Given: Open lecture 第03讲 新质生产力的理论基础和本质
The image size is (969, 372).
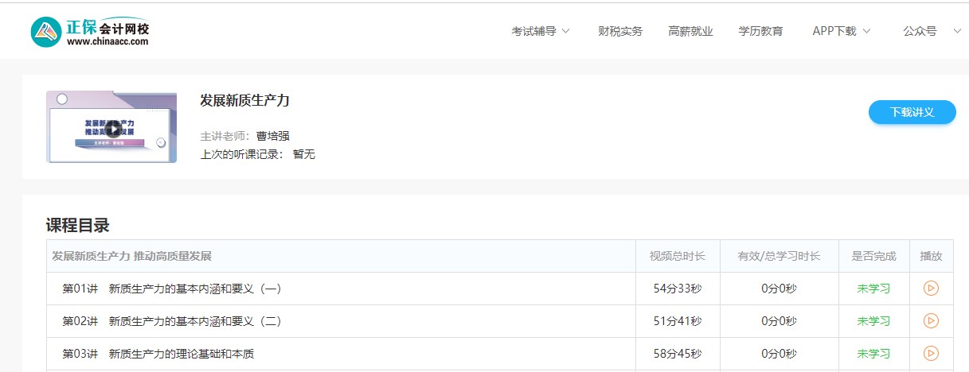Looking at the screenshot, I should (158, 354).
